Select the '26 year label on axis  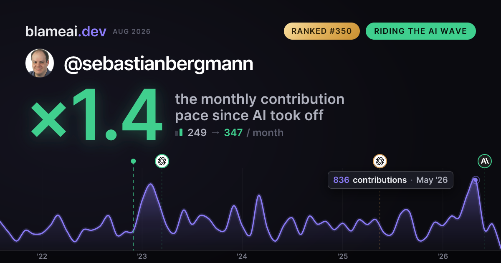click(443, 256)
